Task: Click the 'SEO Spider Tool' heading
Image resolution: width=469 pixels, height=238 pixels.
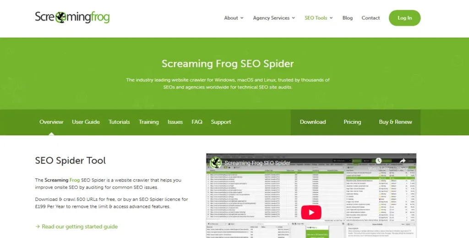Action: [x=71, y=161]
